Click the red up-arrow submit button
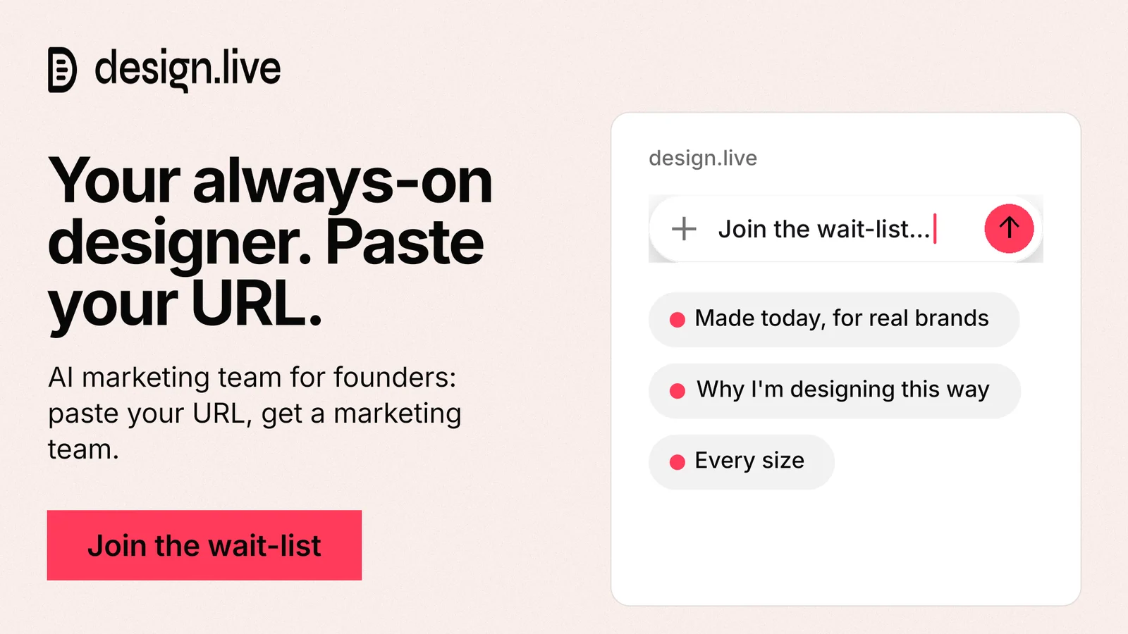1128x634 pixels. (1009, 228)
